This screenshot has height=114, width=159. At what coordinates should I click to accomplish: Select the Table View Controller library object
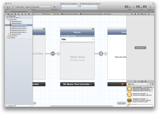coord(140,94)
